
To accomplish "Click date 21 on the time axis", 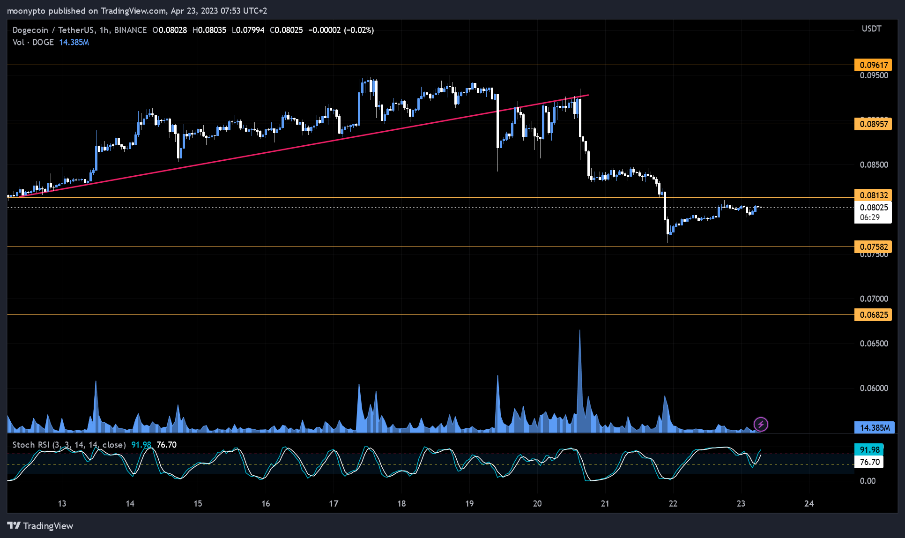I will coord(605,504).
